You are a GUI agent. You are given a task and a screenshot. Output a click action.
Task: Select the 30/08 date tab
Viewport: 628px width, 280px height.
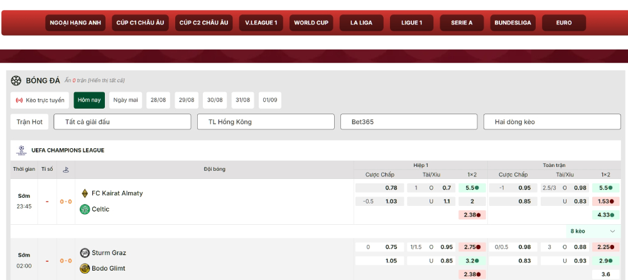click(x=215, y=100)
